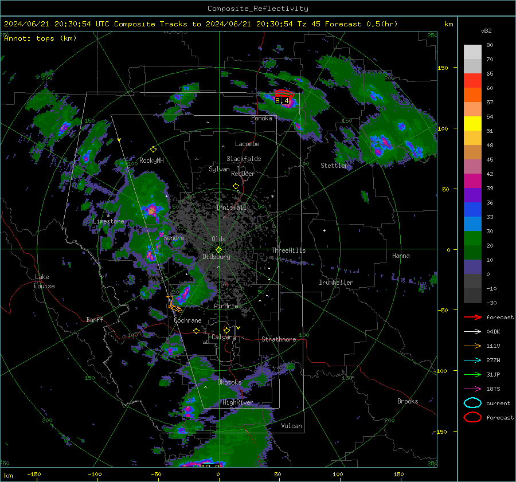516x482 pixels.
Task: Click the RedDeer city label
Action: coord(243,174)
